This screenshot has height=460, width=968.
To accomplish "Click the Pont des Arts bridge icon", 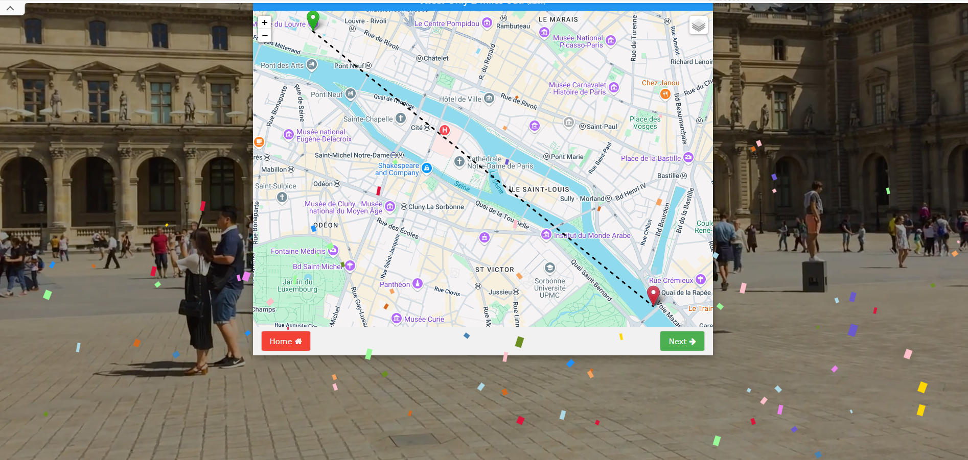I will point(311,64).
